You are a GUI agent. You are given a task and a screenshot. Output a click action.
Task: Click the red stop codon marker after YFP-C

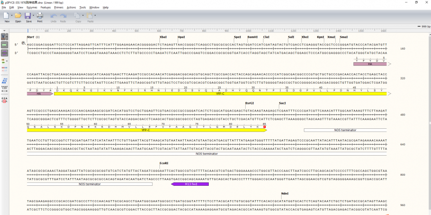264,127
